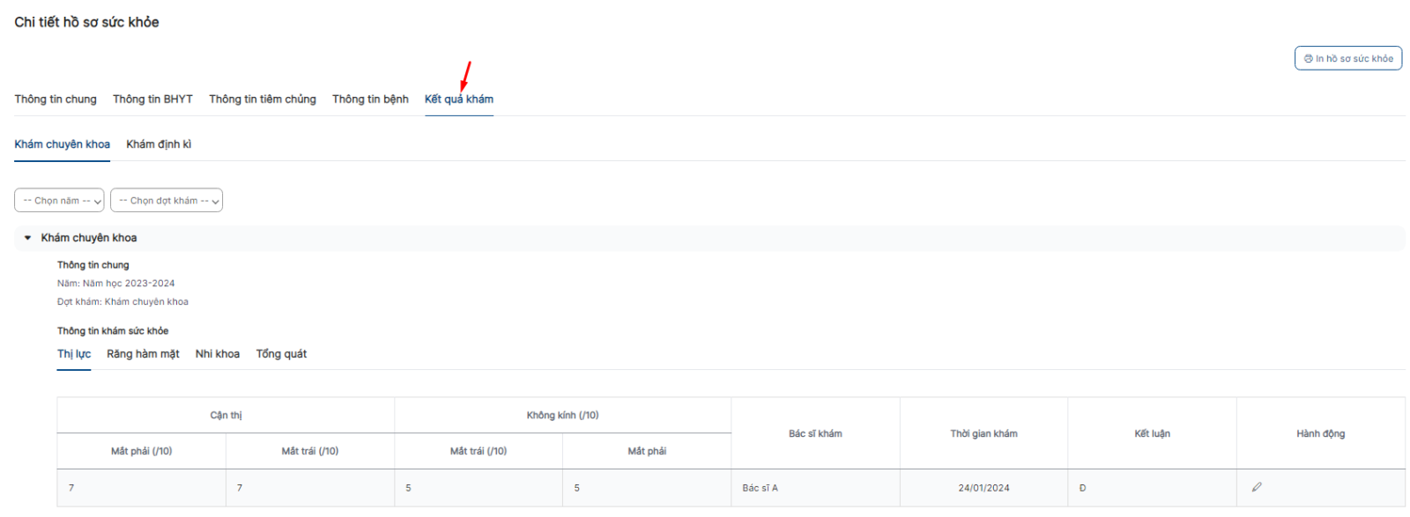This screenshot has width=1410, height=517.
Task: Click the Bác sĩ khám column header
Action: click(x=815, y=434)
